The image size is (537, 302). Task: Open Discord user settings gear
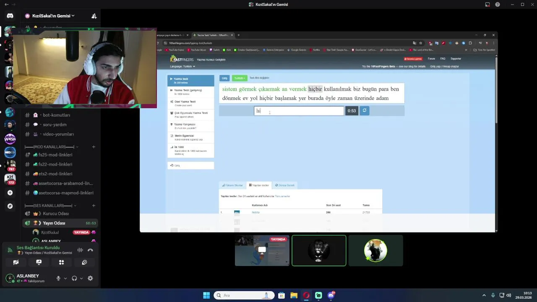(x=90, y=278)
